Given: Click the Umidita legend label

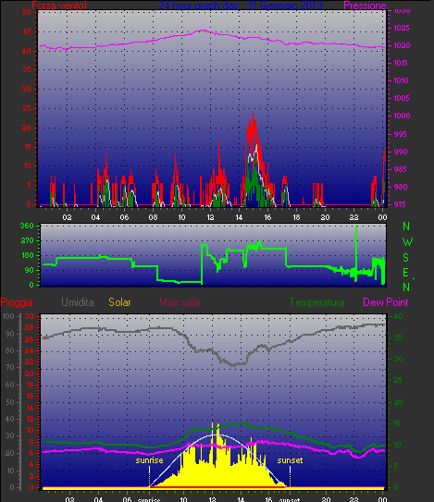Looking at the screenshot, I should coord(78,302).
